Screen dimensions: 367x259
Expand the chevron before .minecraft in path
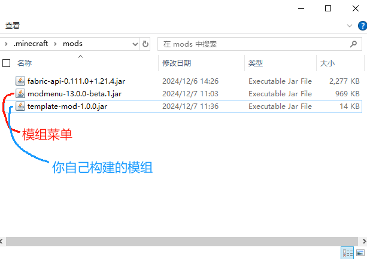click(x=7, y=44)
